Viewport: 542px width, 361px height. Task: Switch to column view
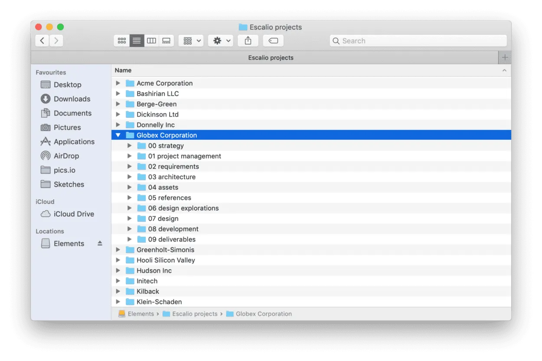[x=151, y=40]
